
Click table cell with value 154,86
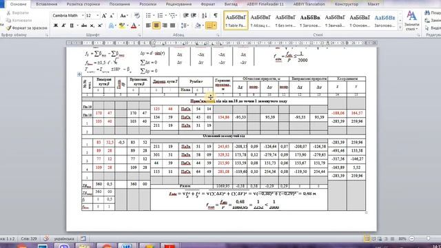pos(223,117)
